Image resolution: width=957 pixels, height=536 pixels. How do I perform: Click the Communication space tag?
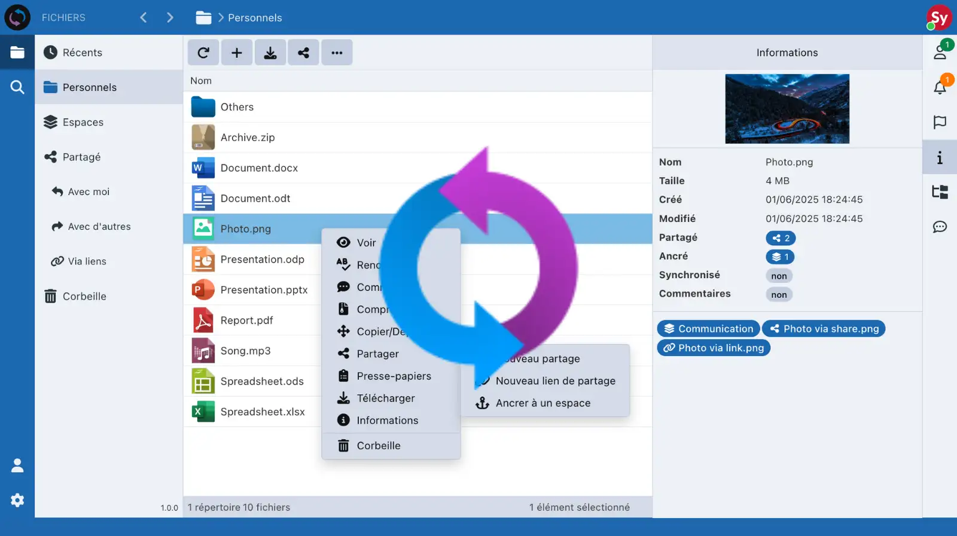(x=708, y=328)
